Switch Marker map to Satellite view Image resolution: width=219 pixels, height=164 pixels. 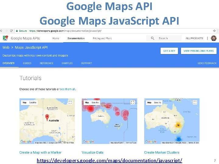pos(33,103)
